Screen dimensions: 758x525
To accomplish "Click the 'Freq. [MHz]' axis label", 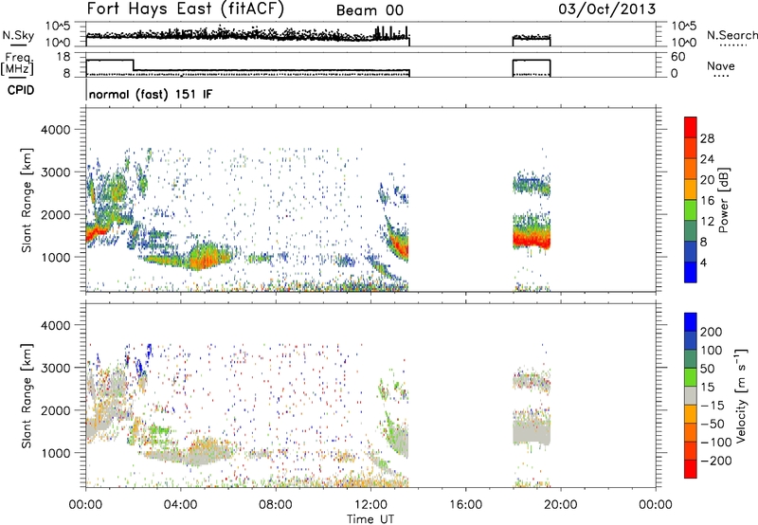I will tap(18, 64).
